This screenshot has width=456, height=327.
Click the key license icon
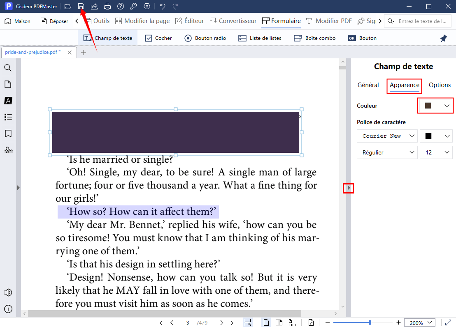click(133, 7)
